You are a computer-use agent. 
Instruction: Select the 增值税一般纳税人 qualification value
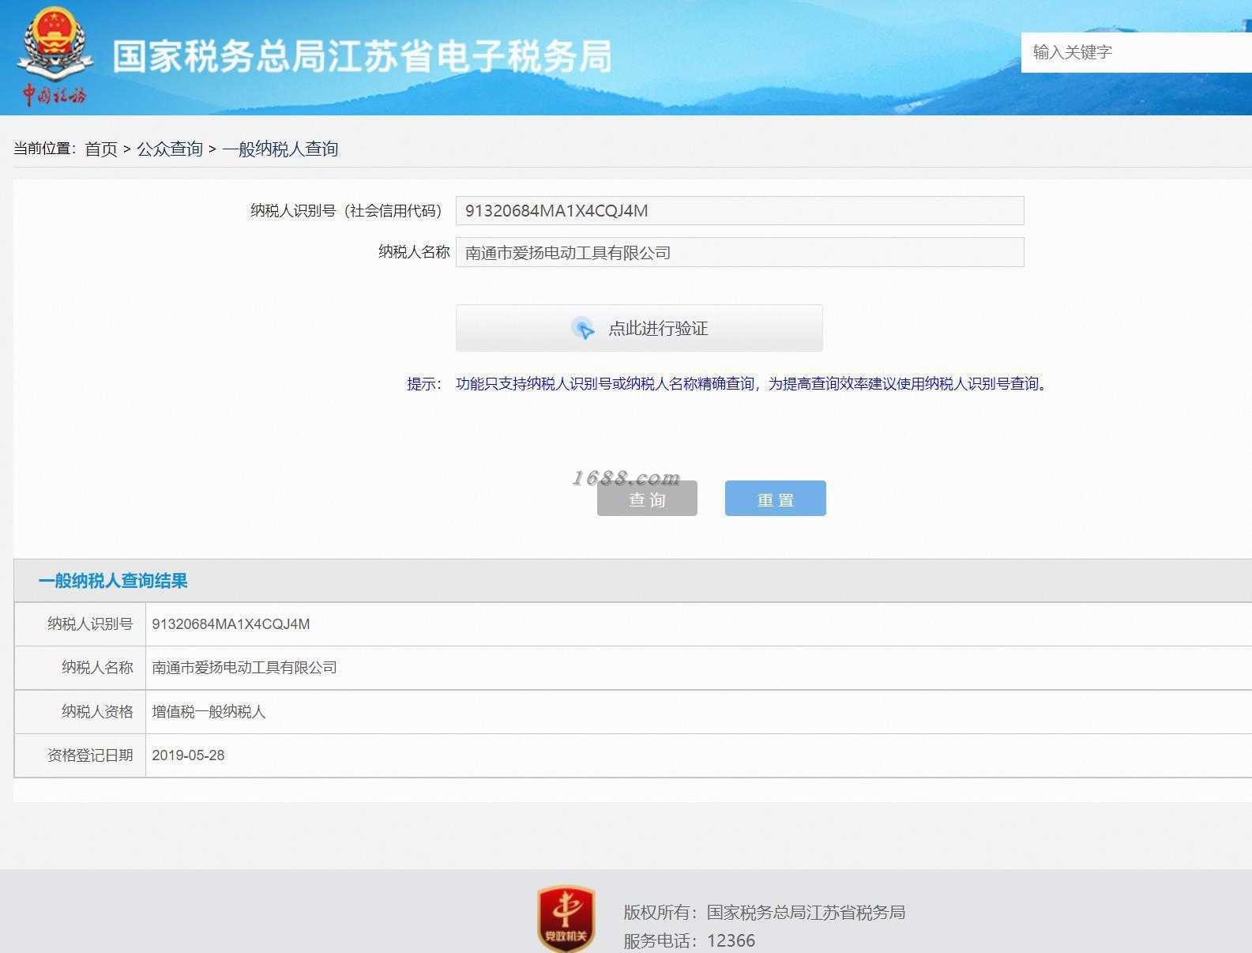point(209,712)
